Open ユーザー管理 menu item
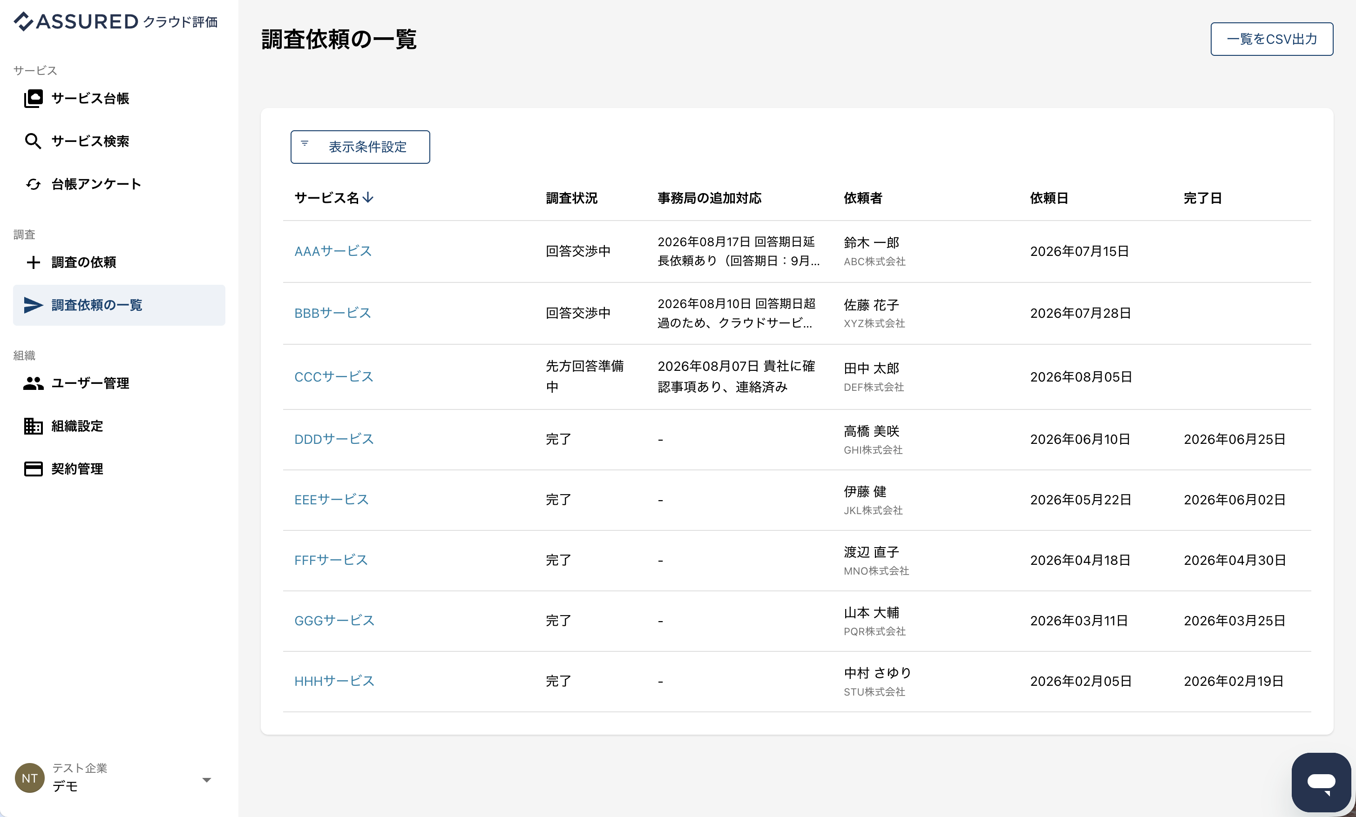 pyautogui.click(x=119, y=383)
